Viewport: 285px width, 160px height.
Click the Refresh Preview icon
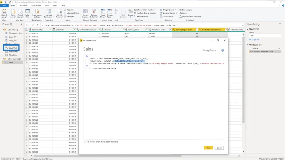tap(59, 11)
